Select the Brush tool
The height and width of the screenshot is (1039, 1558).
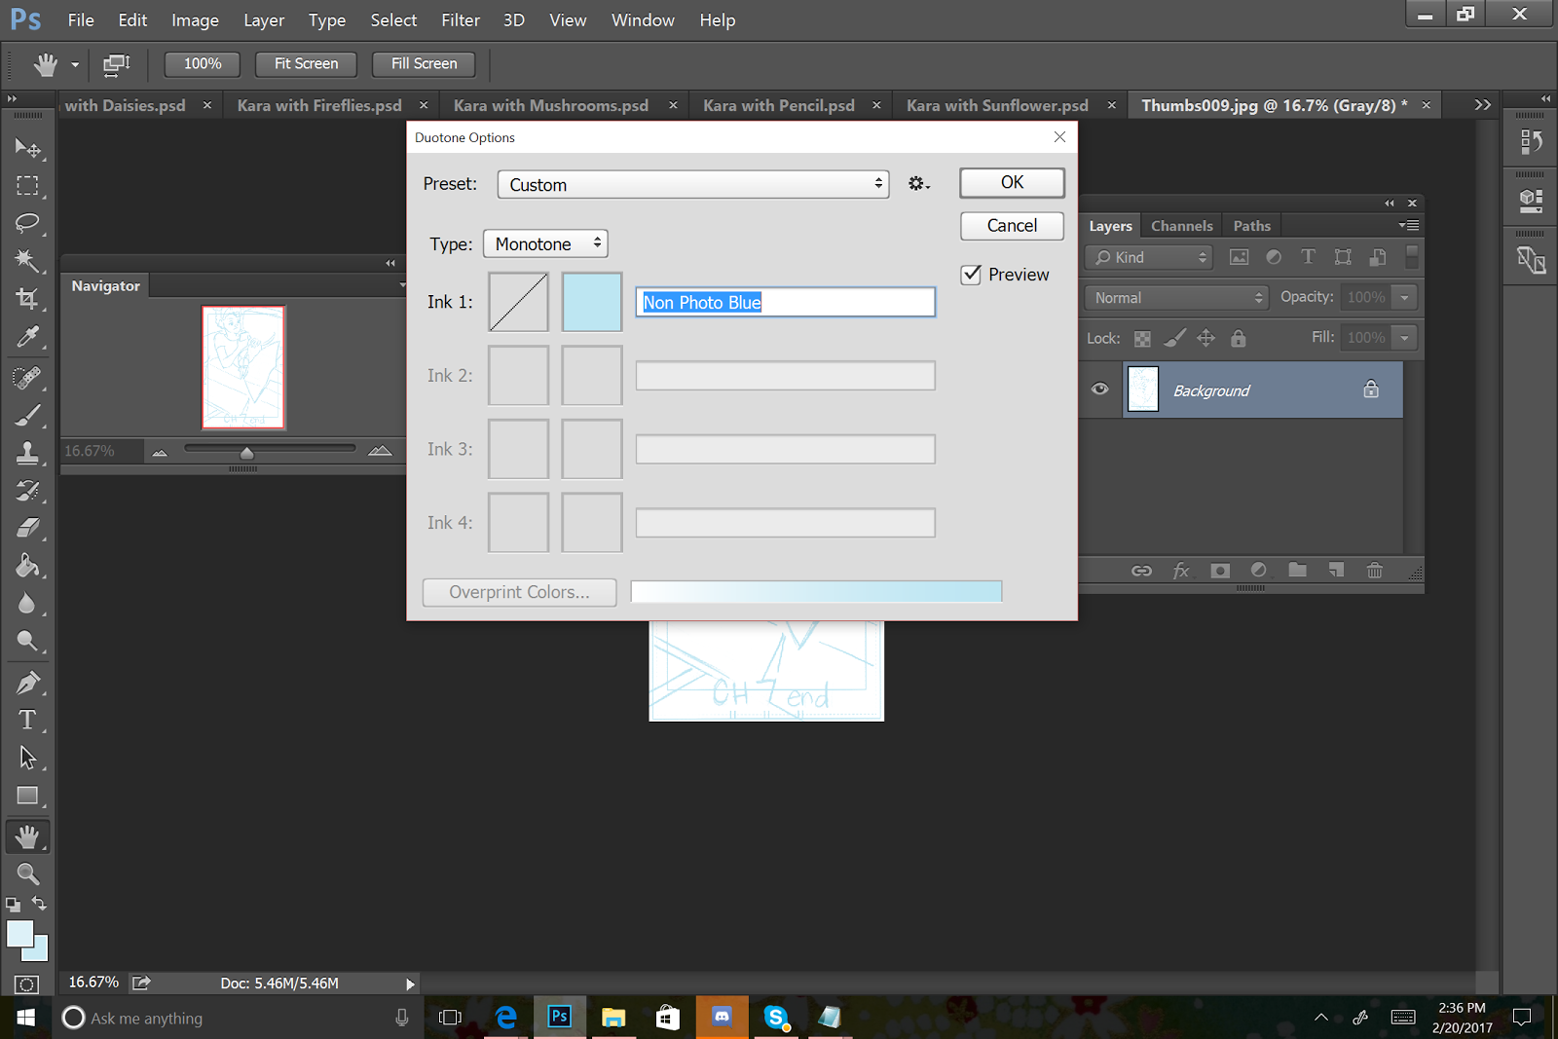[27, 416]
